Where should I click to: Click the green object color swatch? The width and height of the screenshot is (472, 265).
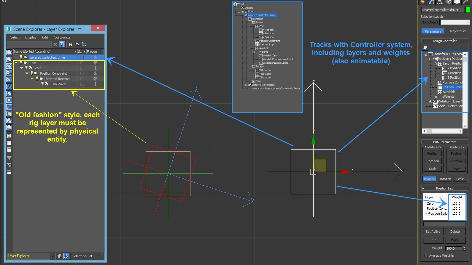[x=468, y=10]
